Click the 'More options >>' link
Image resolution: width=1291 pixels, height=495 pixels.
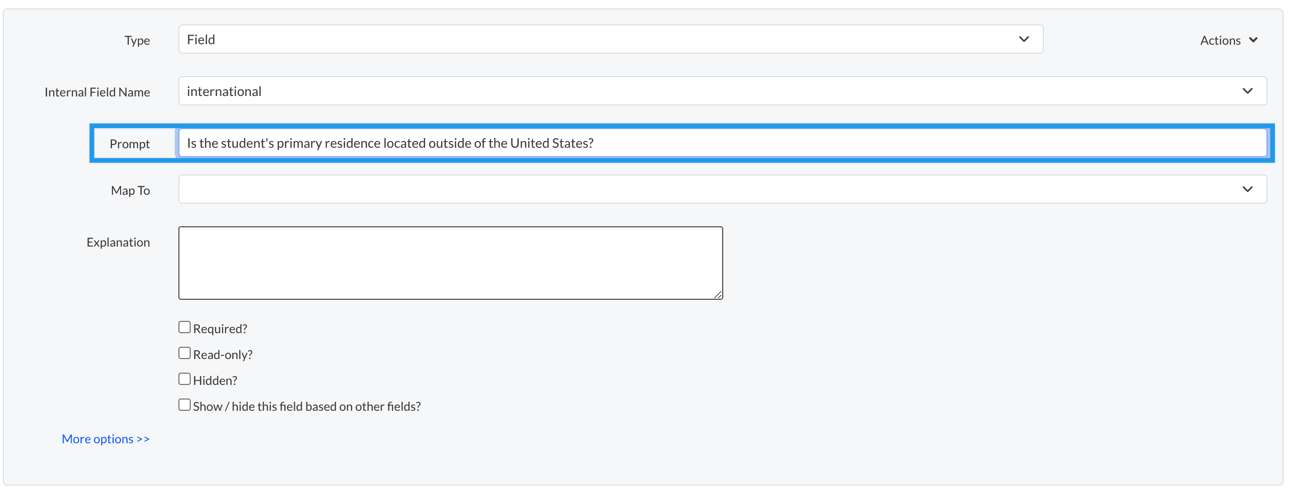(x=106, y=439)
